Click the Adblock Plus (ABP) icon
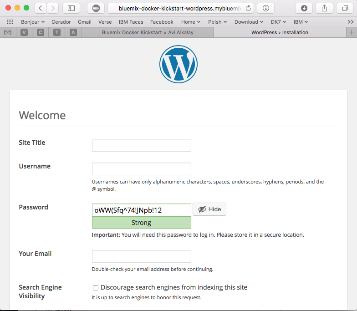This screenshot has width=357, height=311. click(x=96, y=8)
